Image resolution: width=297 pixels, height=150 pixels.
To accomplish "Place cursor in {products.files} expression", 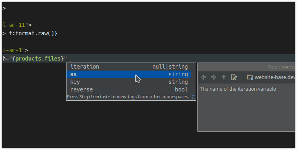I will coord(38,59).
